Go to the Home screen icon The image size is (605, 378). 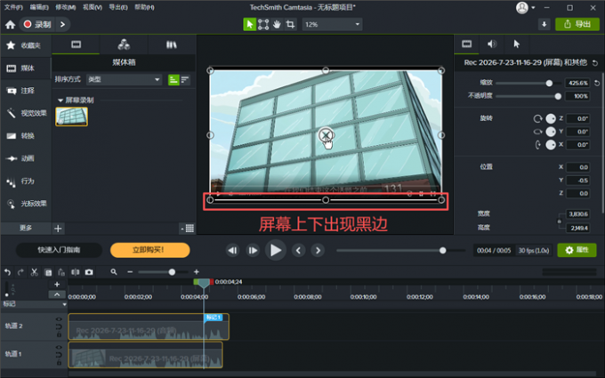point(10,25)
